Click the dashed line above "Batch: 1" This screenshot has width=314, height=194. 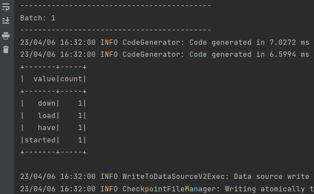[115, 6]
